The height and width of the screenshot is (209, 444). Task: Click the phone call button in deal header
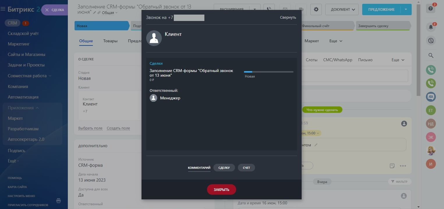269,9
